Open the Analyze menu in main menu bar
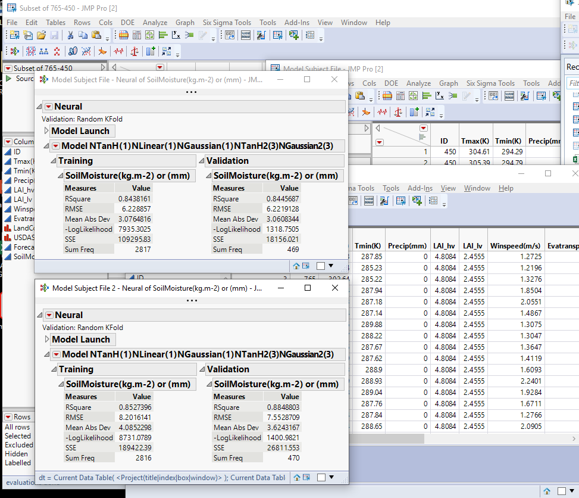The height and width of the screenshot is (498, 579). (x=155, y=23)
